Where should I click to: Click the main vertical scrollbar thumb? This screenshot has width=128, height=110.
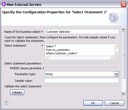pos(124,55)
